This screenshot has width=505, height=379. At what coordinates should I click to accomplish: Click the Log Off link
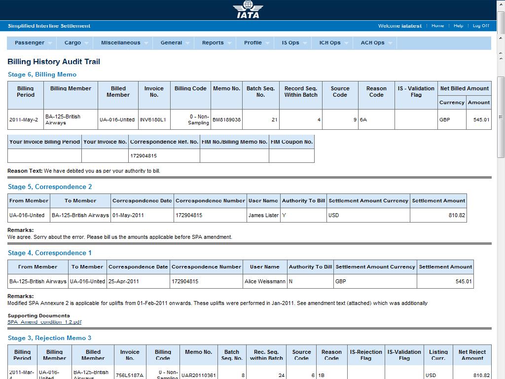pos(481,26)
